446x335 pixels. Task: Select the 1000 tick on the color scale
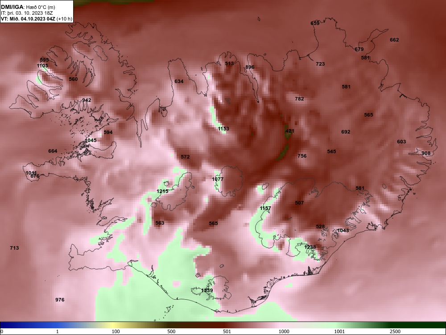click(x=284, y=331)
